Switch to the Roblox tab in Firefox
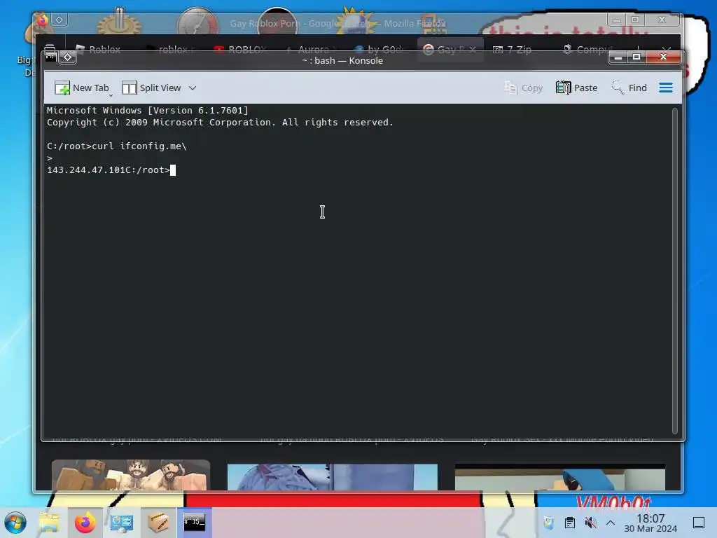This screenshot has height=538, width=717. click(x=98, y=49)
